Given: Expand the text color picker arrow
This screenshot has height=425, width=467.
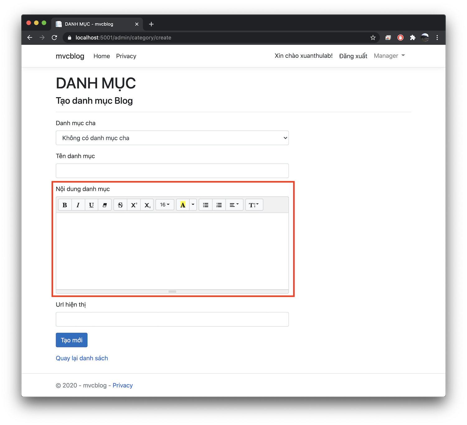Looking at the screenshot, I should click(193, 205).
